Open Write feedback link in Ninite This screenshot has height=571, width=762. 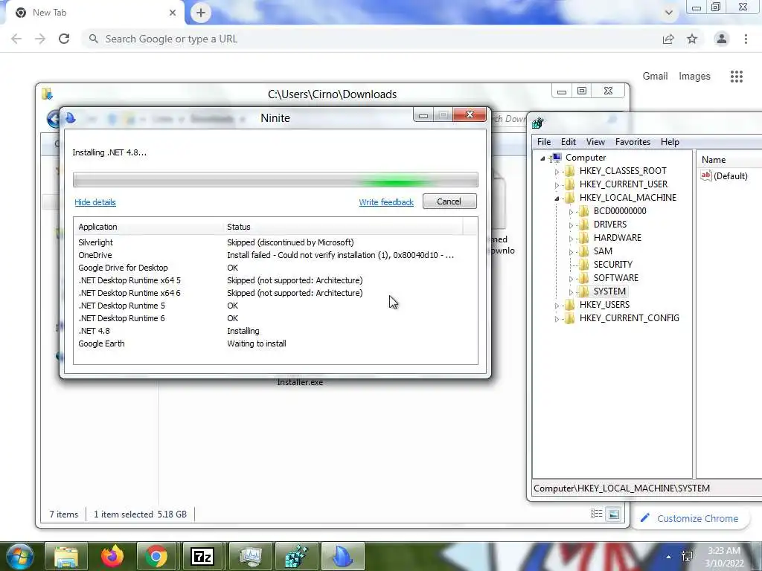[x=386, y=202]
